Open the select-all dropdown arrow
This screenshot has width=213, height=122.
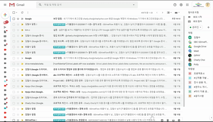point(17,13)
